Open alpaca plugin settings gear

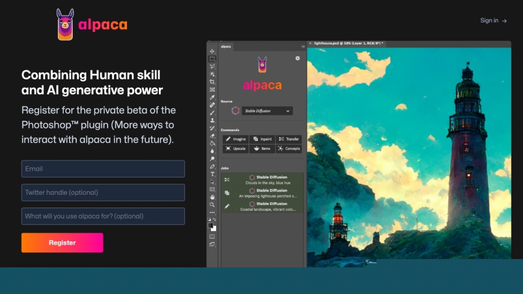point(298,58)
